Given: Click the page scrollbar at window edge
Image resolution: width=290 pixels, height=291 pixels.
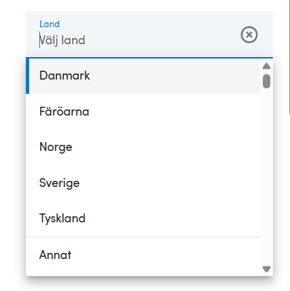Looking at the screenshot, I should (x=289, y=56).
